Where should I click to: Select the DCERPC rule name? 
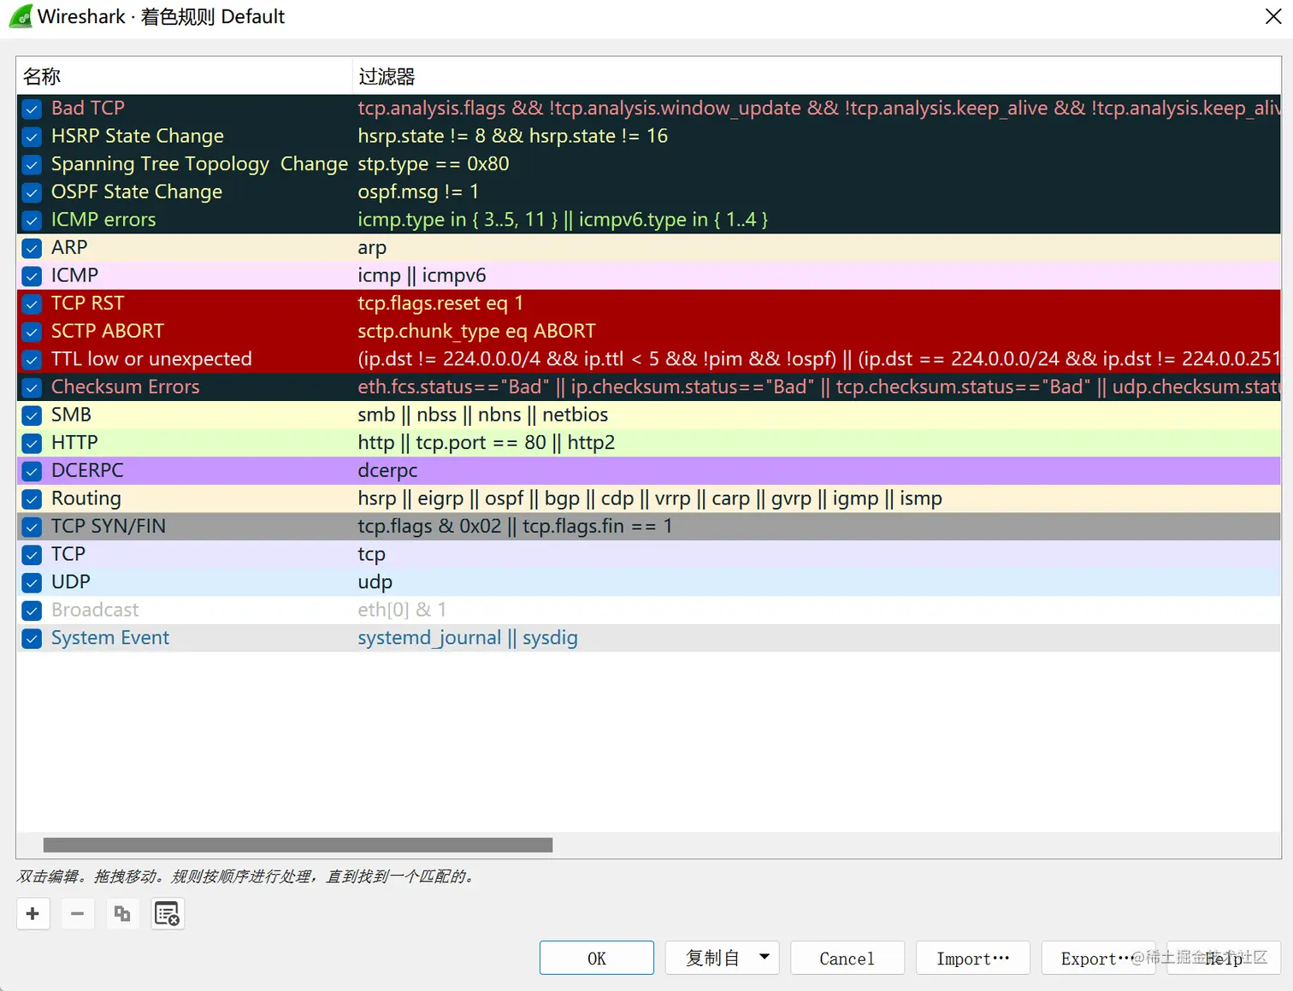click(x=87, y=470)
